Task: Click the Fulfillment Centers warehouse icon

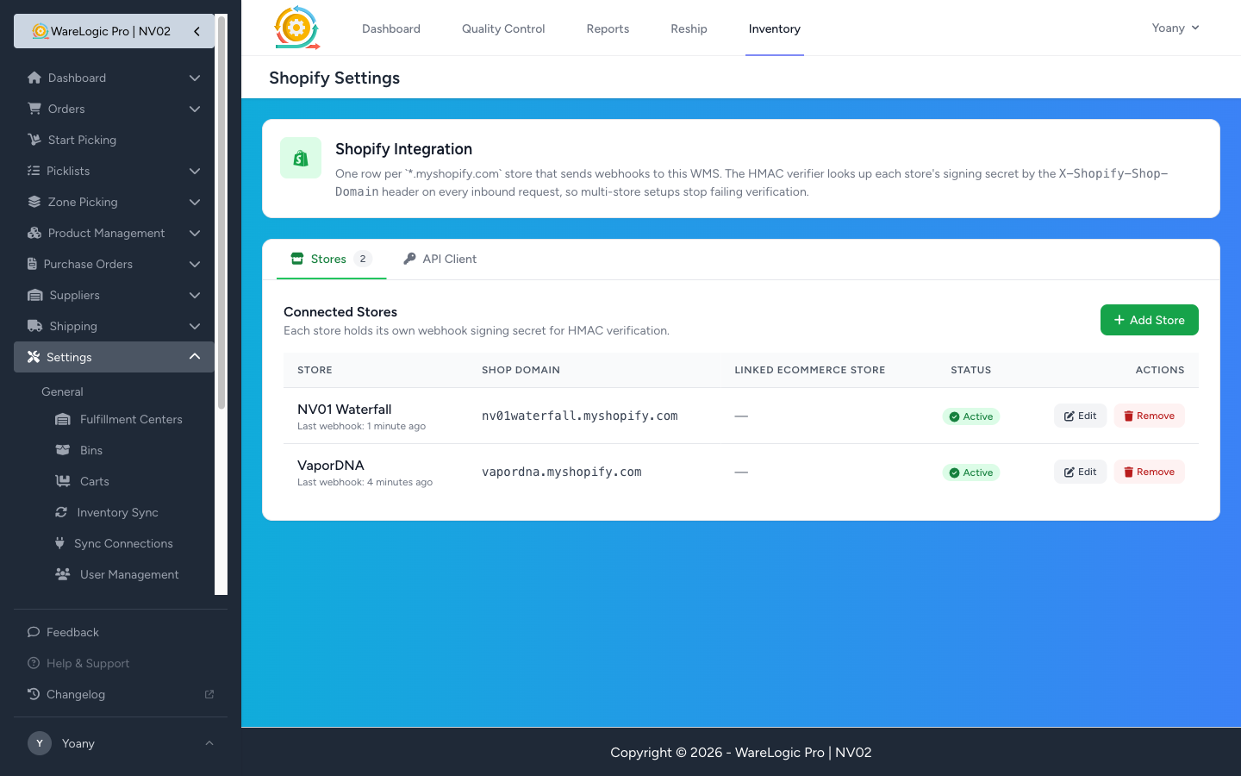Action: coord(63,419)
